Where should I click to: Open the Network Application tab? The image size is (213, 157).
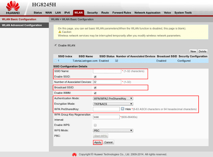[147, 13]
